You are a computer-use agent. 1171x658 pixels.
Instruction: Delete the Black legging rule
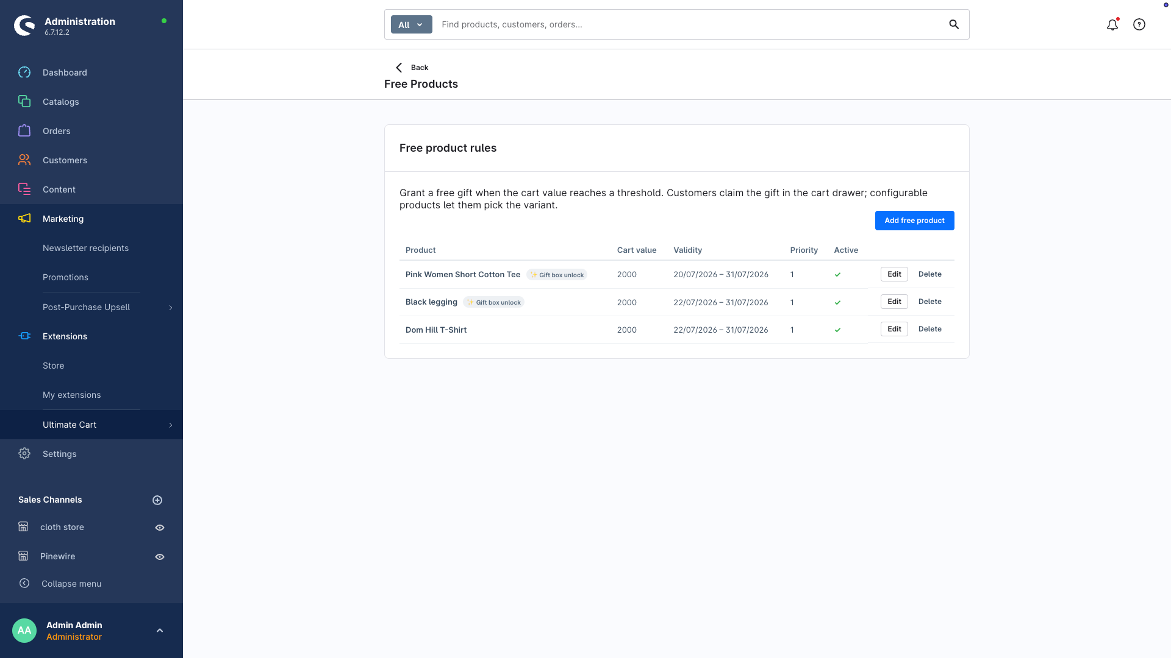coord(929,302)
